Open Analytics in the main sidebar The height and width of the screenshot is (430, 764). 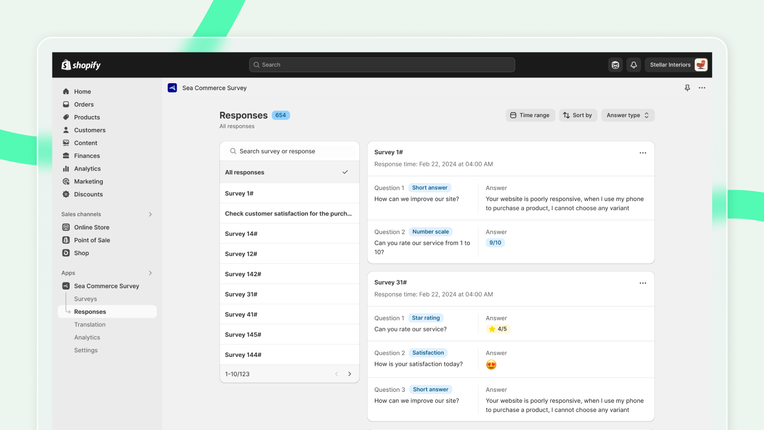pos(87,169)
